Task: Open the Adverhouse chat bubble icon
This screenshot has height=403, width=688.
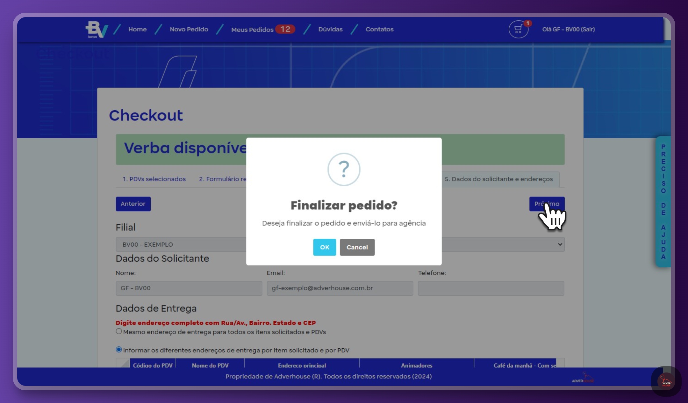Action: [666, 381]
